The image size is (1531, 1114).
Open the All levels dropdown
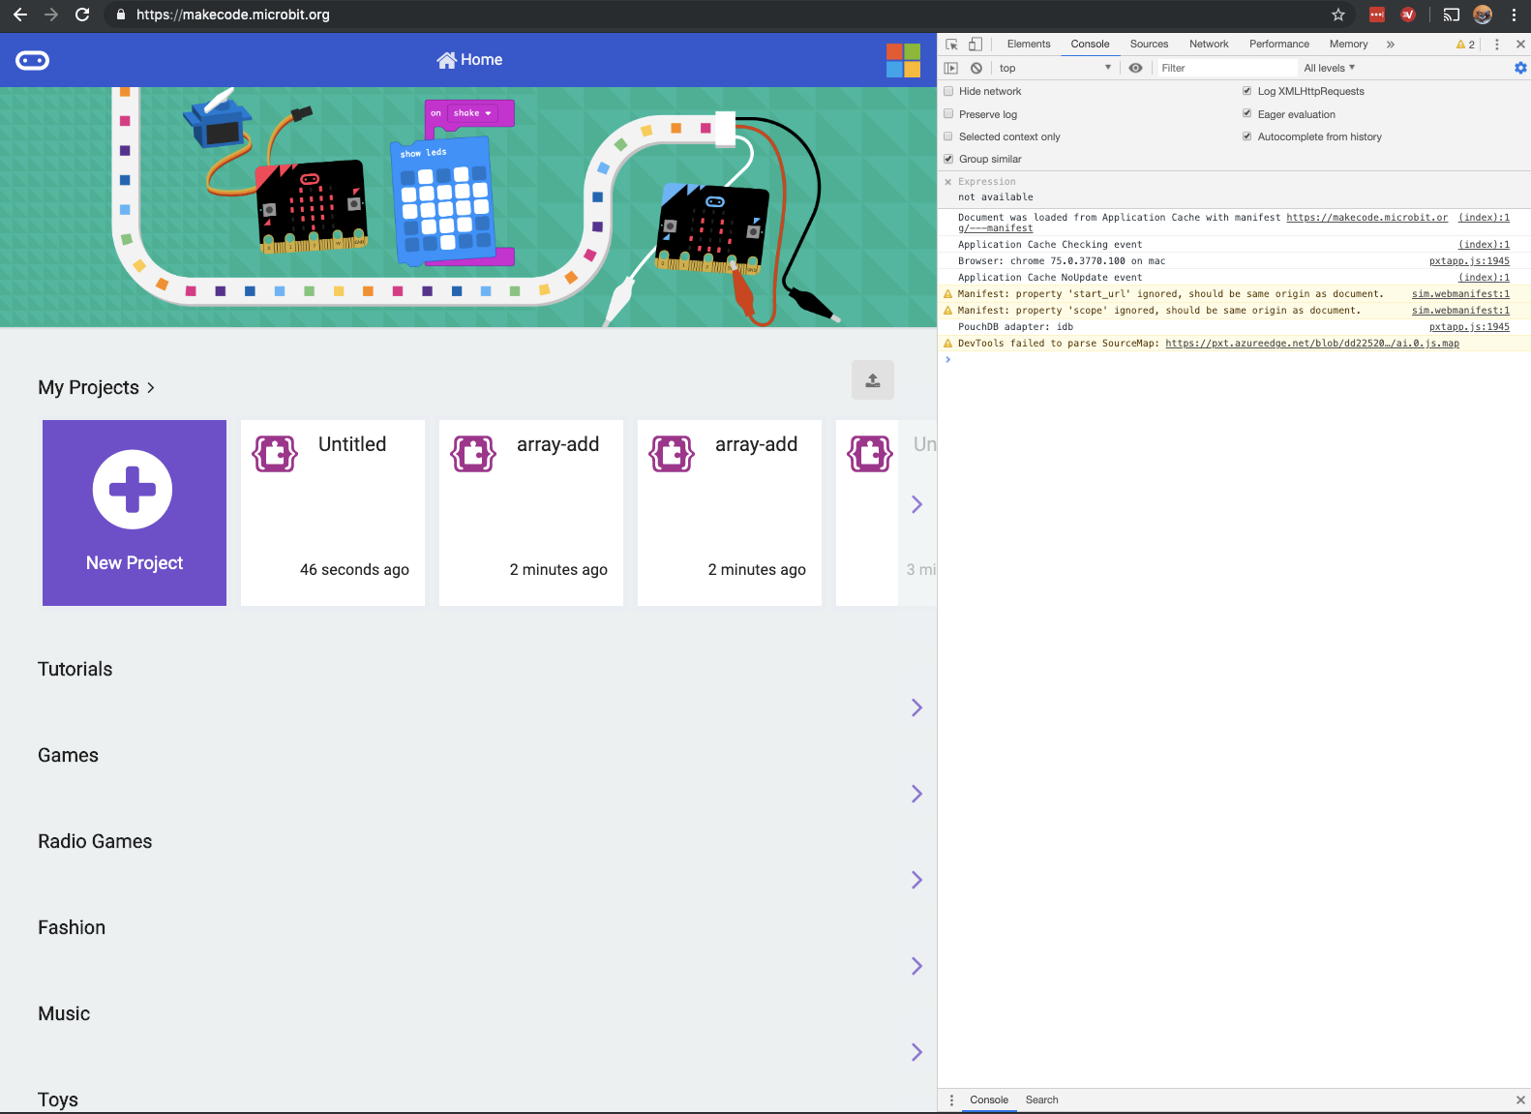[x=1329, y=68]
